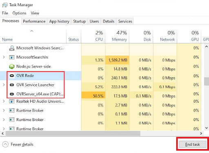Expand the OVR Service Launcher group

coord(4,85)
